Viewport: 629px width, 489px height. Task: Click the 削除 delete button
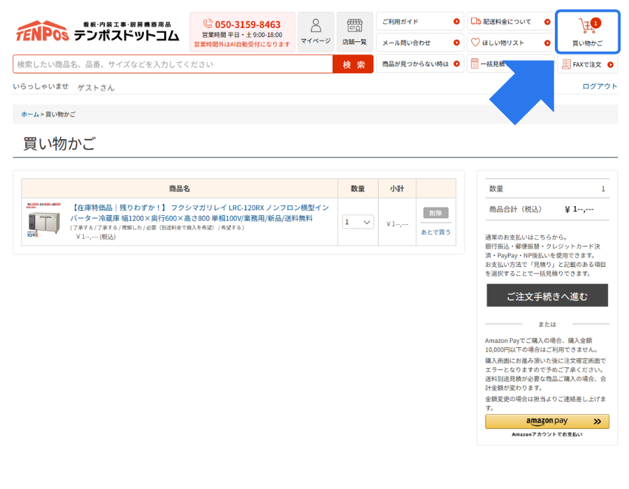click(x=435, y=212)
